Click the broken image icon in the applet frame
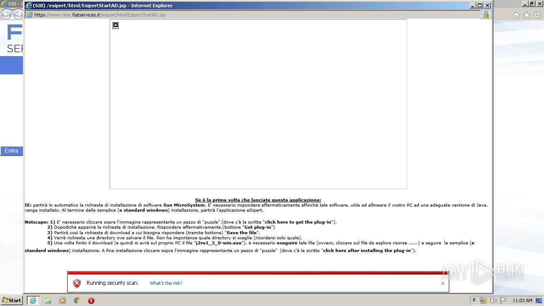 click(116, 25)
